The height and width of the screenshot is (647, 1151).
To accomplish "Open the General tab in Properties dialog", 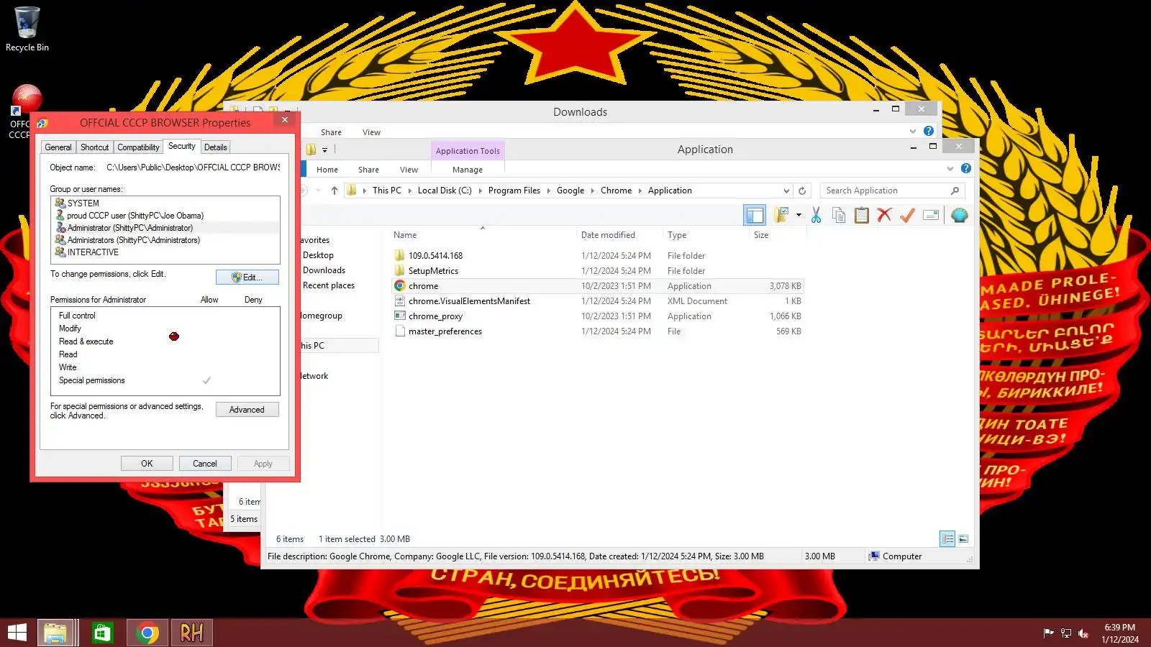I will (58, 147).
